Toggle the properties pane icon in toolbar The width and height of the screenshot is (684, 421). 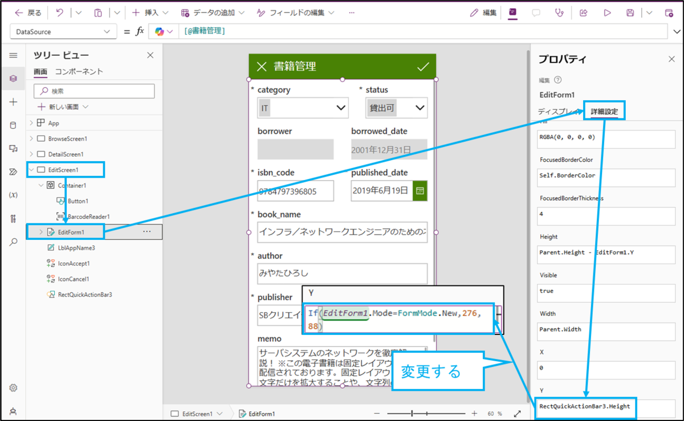[x=513, y=13]
